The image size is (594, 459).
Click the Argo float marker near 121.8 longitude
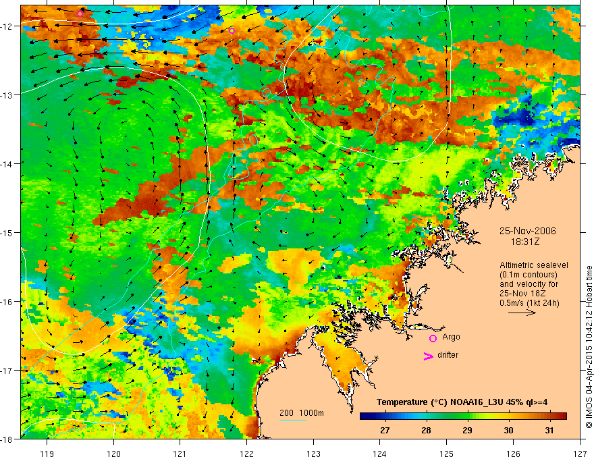pos(232,30)
